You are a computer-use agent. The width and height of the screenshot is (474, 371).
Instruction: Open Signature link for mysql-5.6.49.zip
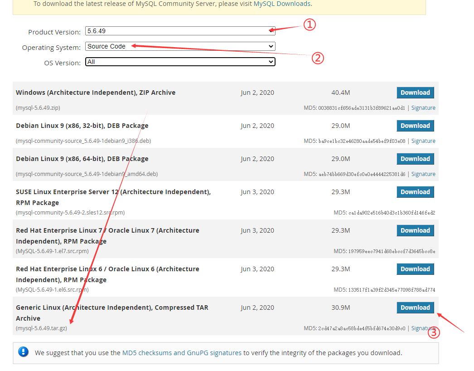click(423, 108)
